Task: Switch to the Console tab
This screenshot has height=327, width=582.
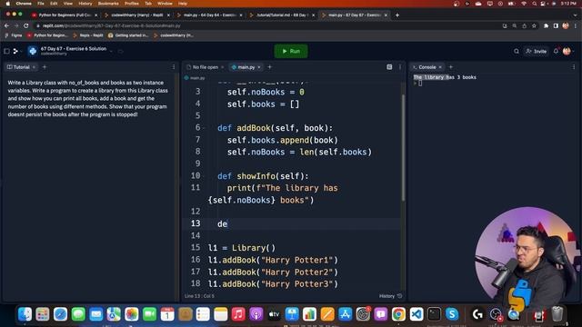Action: tap(425, 67)
